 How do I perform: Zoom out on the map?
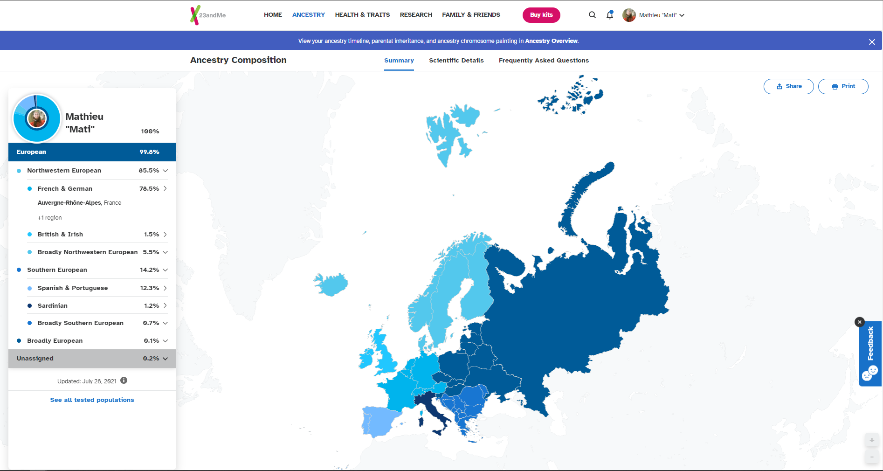(x=872, y=457)
